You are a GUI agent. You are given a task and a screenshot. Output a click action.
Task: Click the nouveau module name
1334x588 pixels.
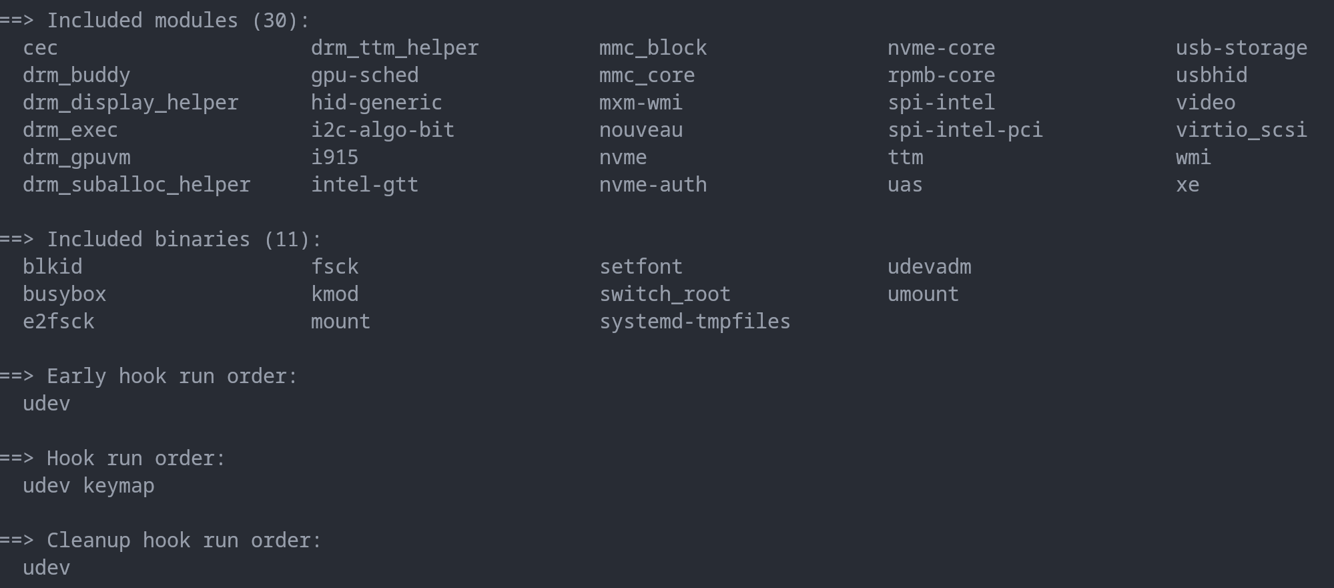[x=641, y=130]
